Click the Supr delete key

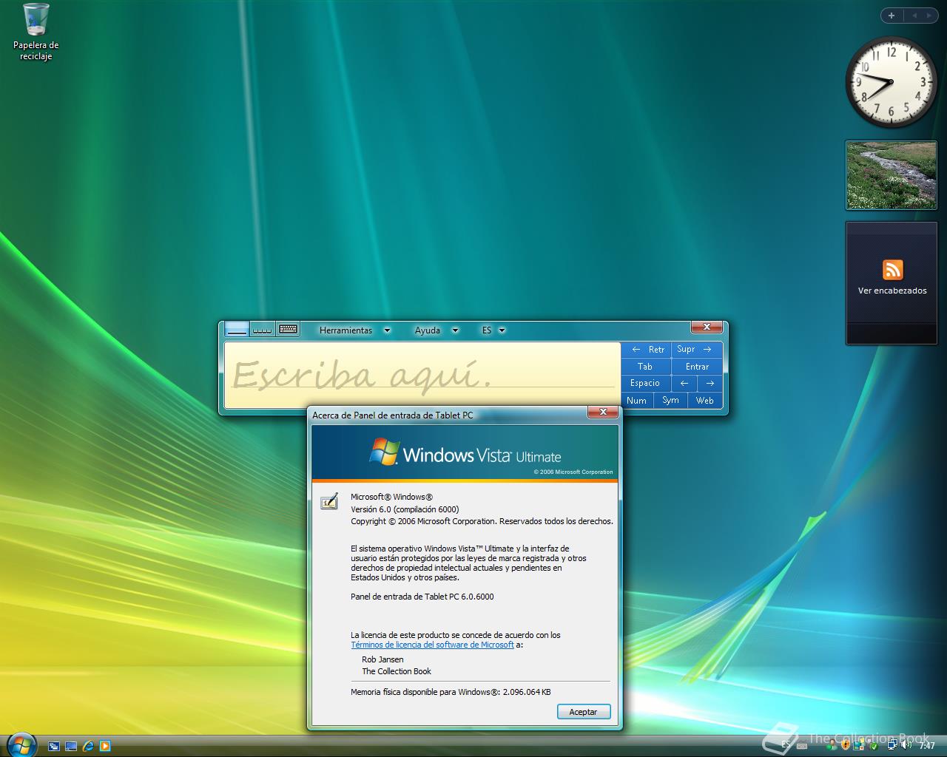pyautogui.click(x=697, y=349)
